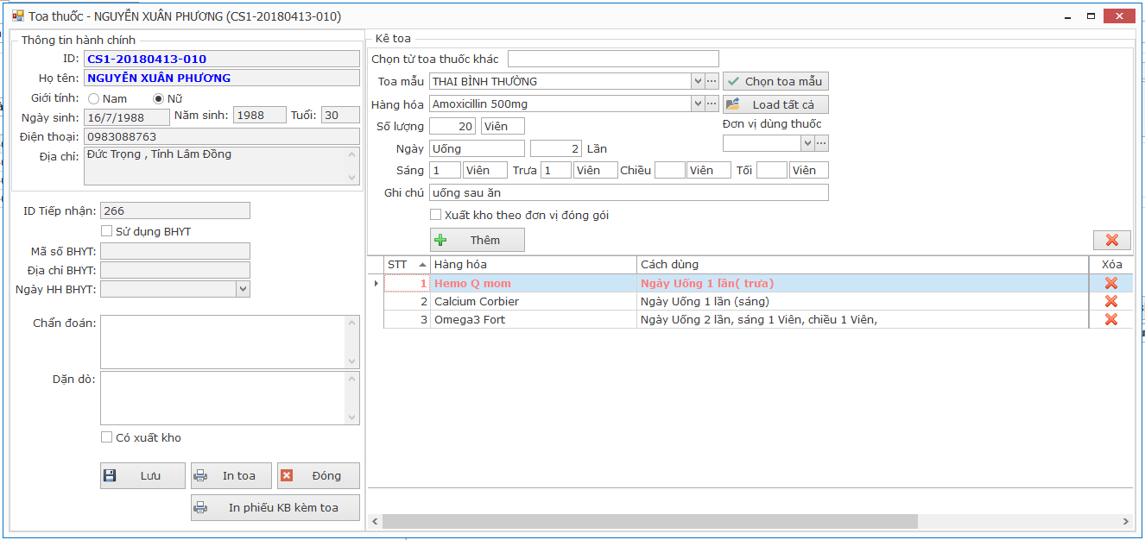Select the Nữ gender radio button
The height and width of the screenshot is (540, 1145).
point(158,98)
